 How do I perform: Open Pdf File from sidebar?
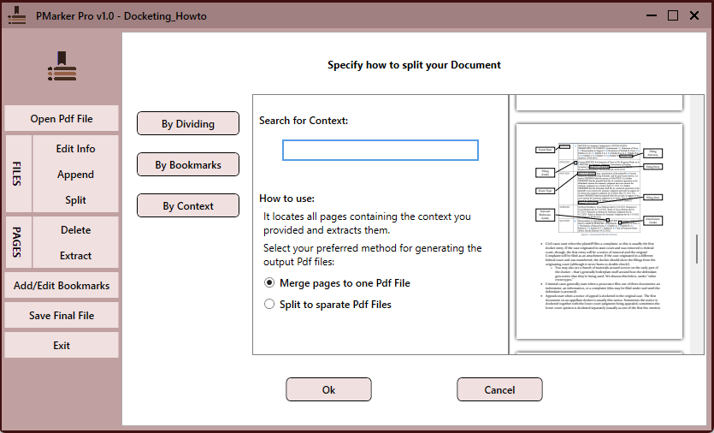(x=62, y=118)
